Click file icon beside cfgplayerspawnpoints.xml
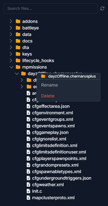The height and width of the screenshot is (206, 108). pos(28,159)
